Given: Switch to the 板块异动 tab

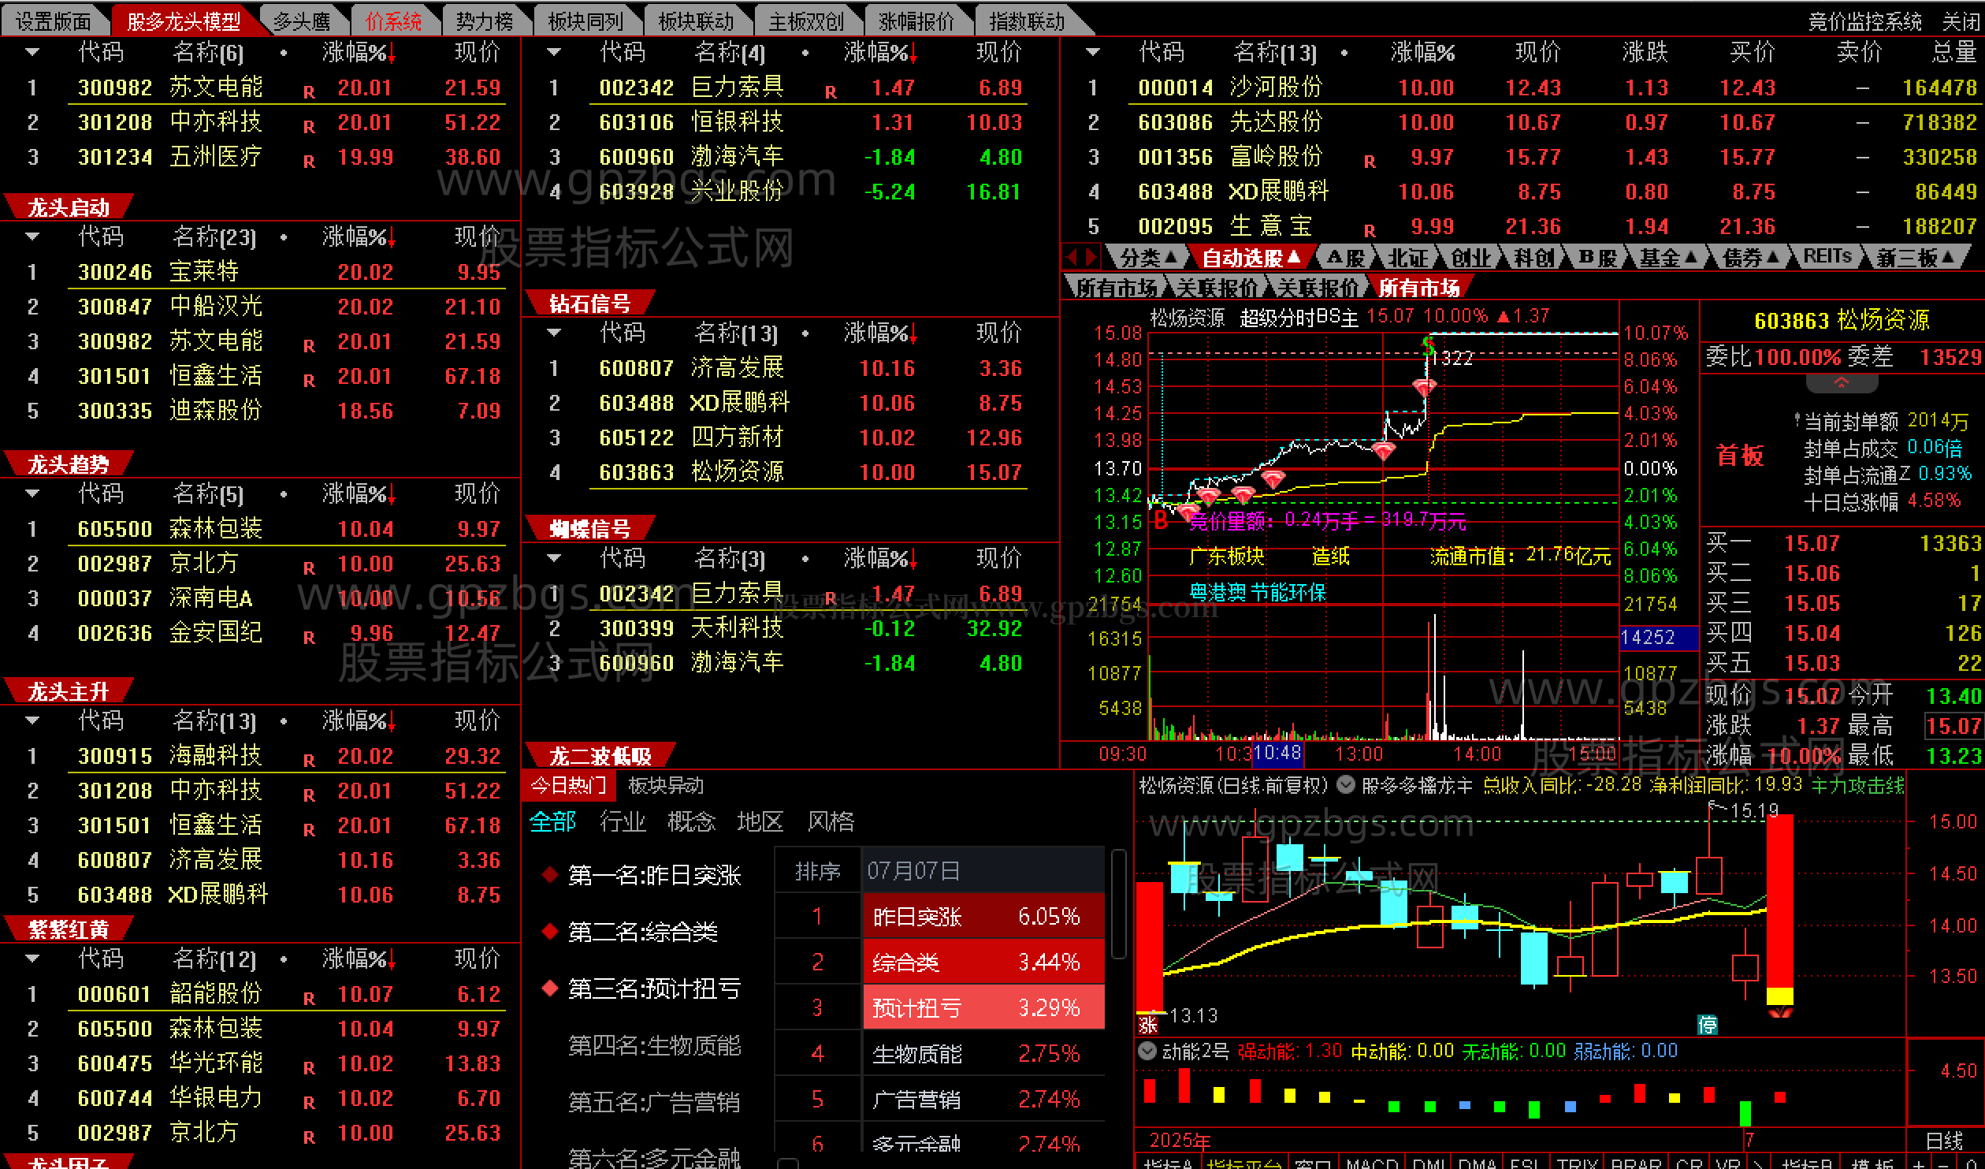Looking at the screenshot, I should [x=666, y=785].
